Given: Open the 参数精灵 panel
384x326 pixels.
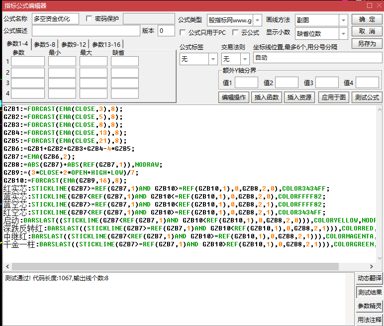Looking at the screenshot, I should (x=369, y=306).
